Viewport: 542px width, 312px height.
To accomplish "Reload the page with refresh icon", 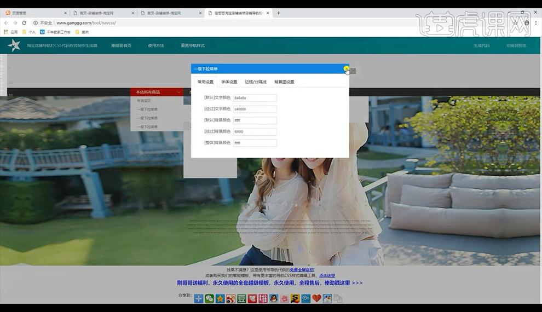I will [x=24, y=23].
